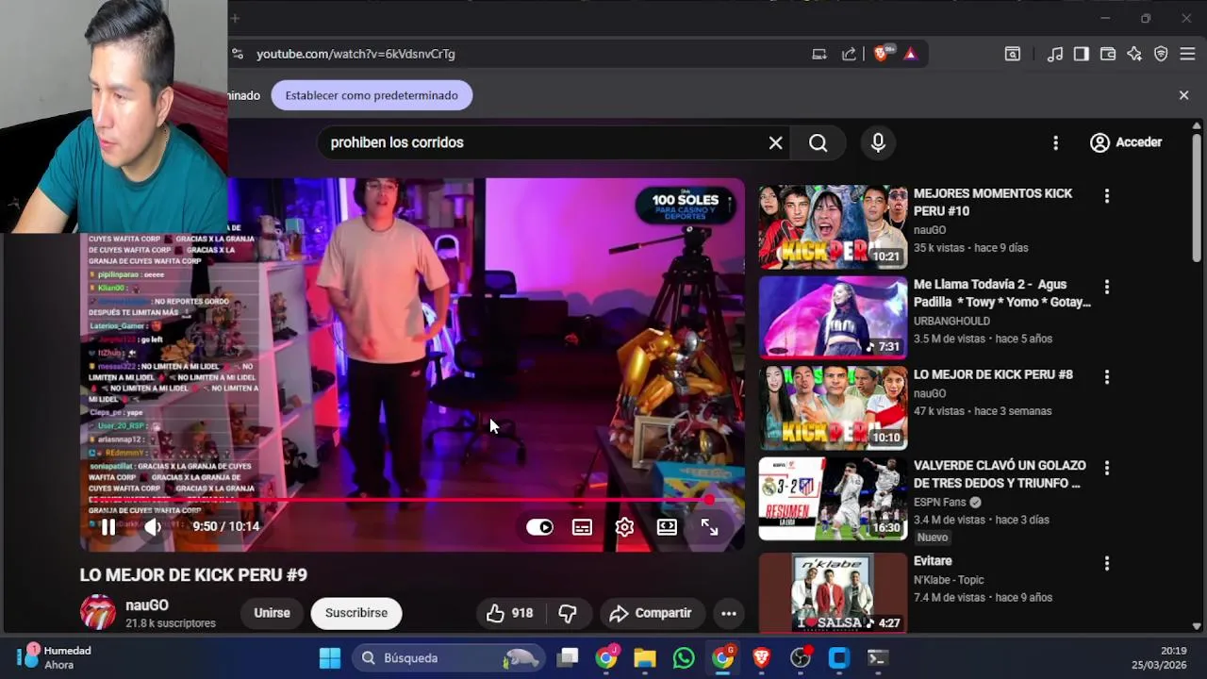The image size is (1207, 679).
Task: Open File Explorer from the taskbar
Action: (x=645, y=658)
